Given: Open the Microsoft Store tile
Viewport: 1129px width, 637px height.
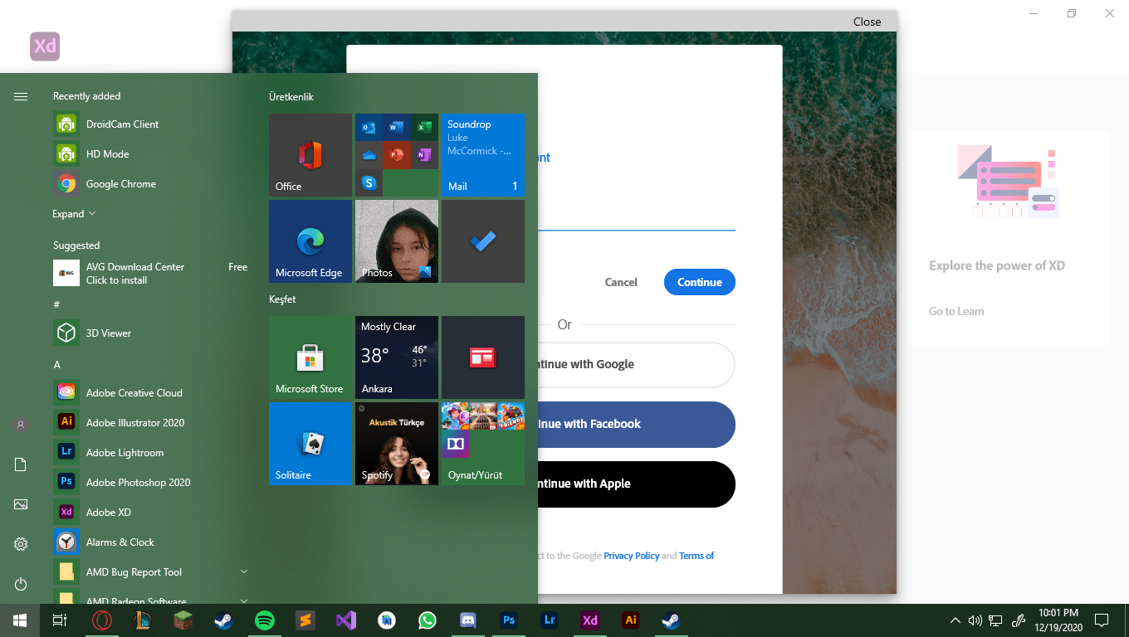Looking at the screenshot, I should pyautogui.click(x=310, y=357).
